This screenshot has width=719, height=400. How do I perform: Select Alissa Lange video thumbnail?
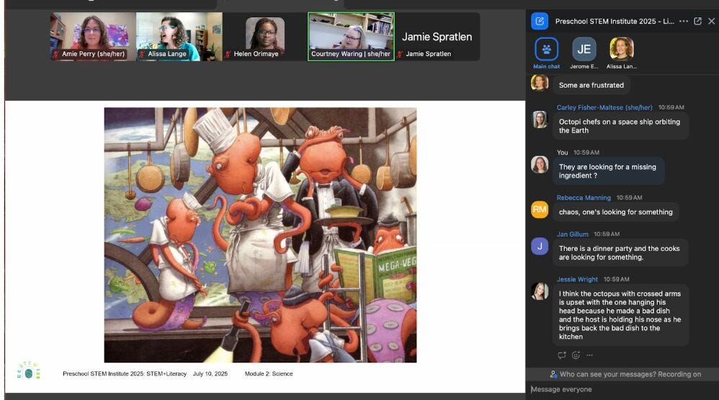(x=179, y=37)
